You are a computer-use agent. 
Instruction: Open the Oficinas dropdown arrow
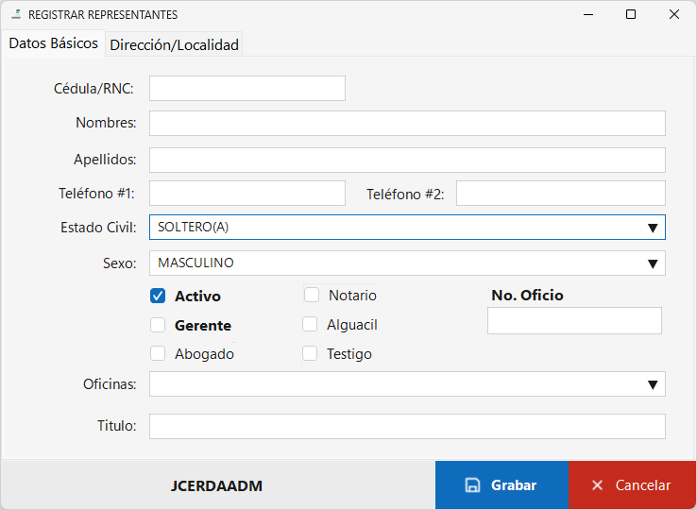tap(652, 384)
